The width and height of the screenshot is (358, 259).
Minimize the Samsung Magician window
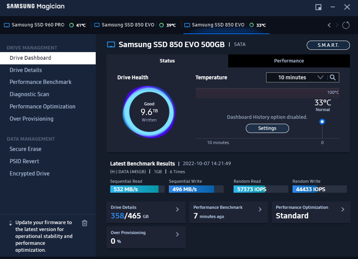tap(333, 7)
